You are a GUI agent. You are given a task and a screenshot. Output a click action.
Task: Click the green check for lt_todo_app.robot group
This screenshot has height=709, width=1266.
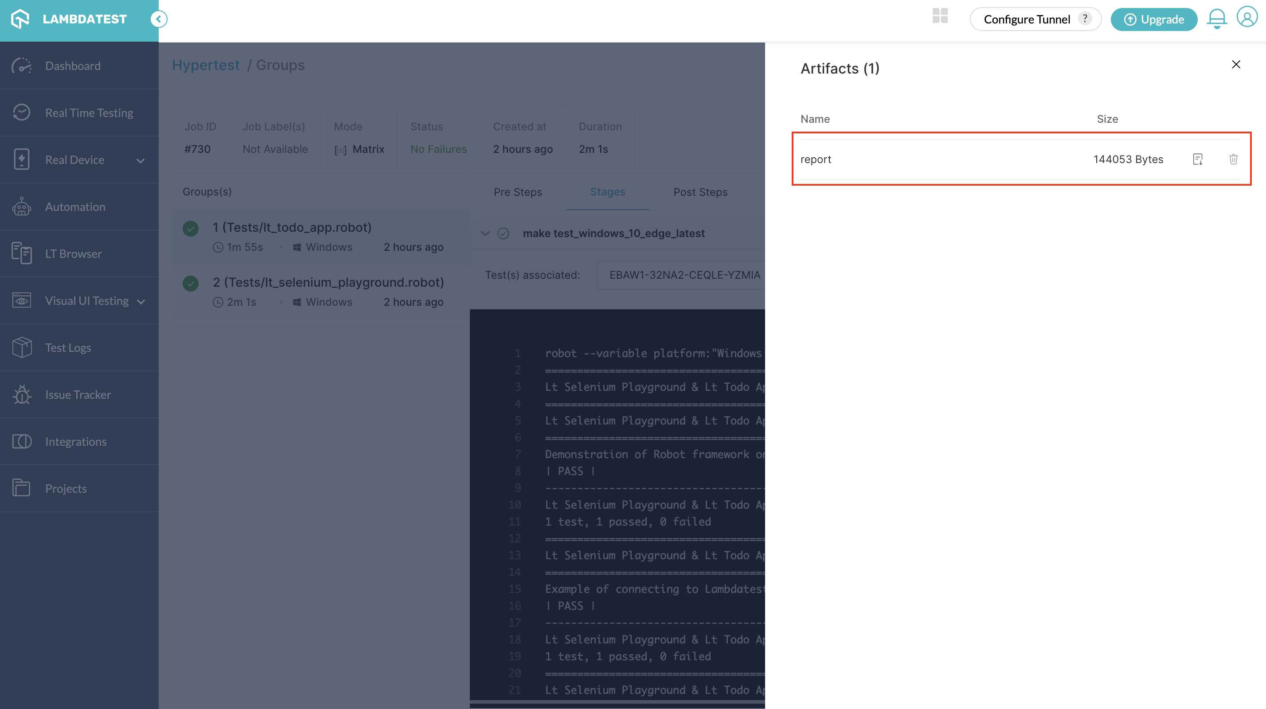[191, 229]
